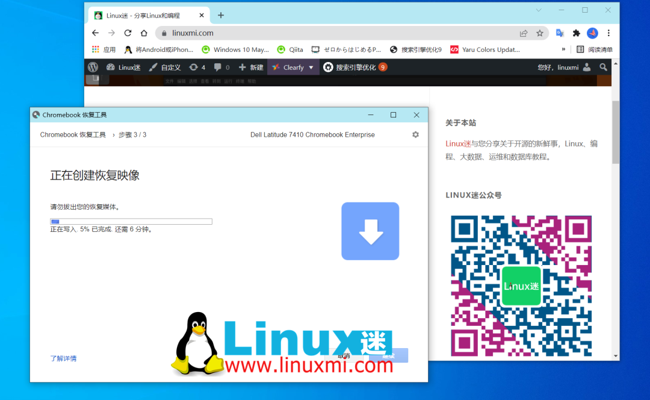
Task: Click the red Linux迷 link in sidebar
Action: coord(458,143)
